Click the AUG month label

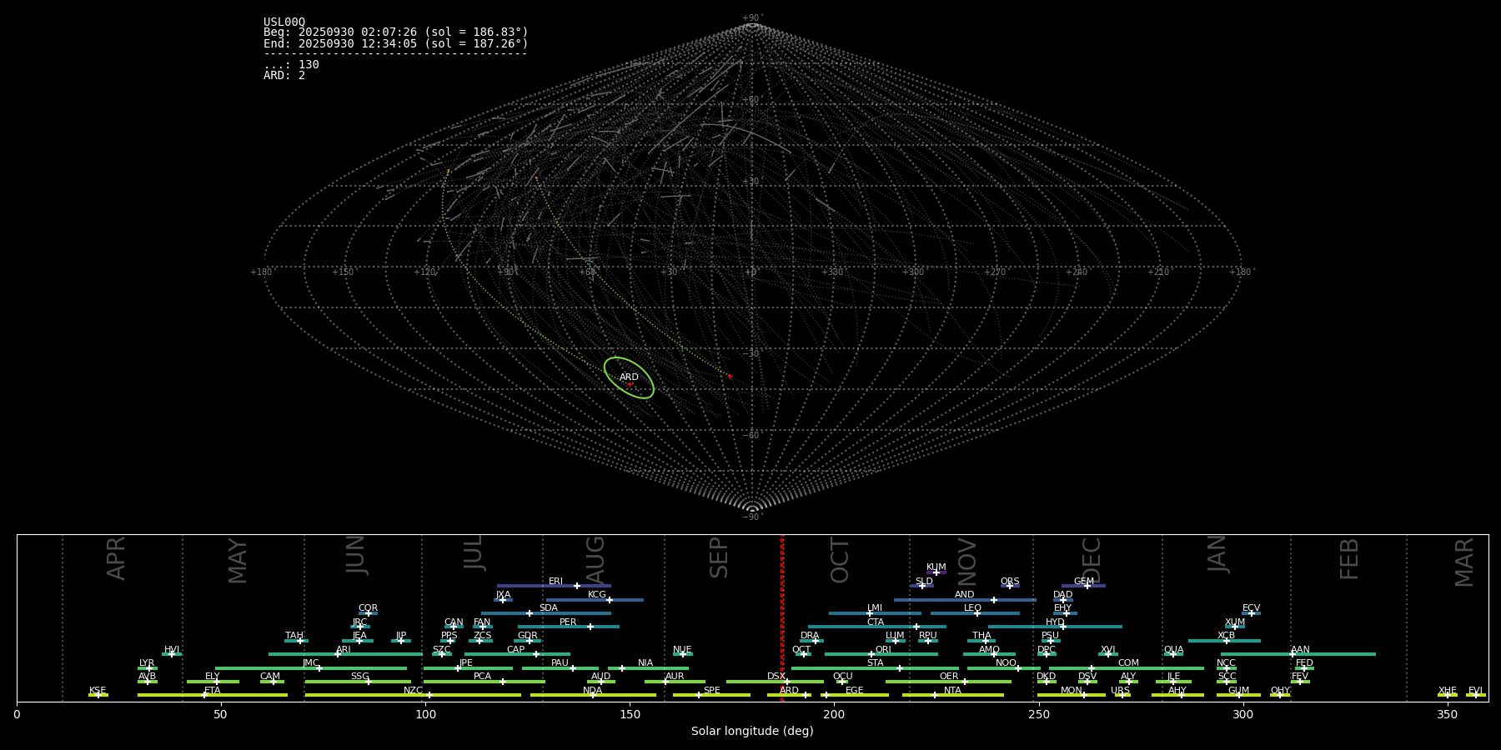point(595,560)
